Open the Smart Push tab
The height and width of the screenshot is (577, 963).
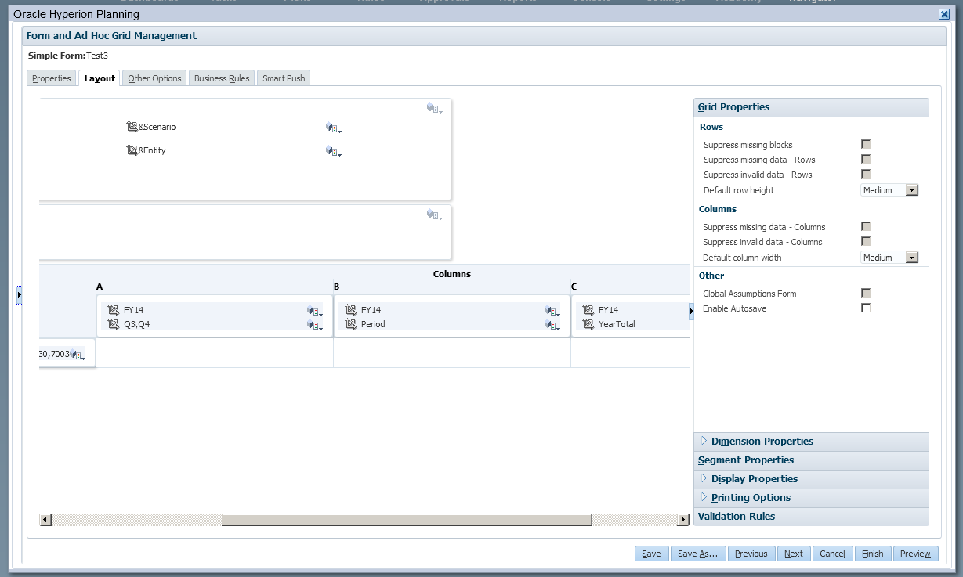pos(284,78)
